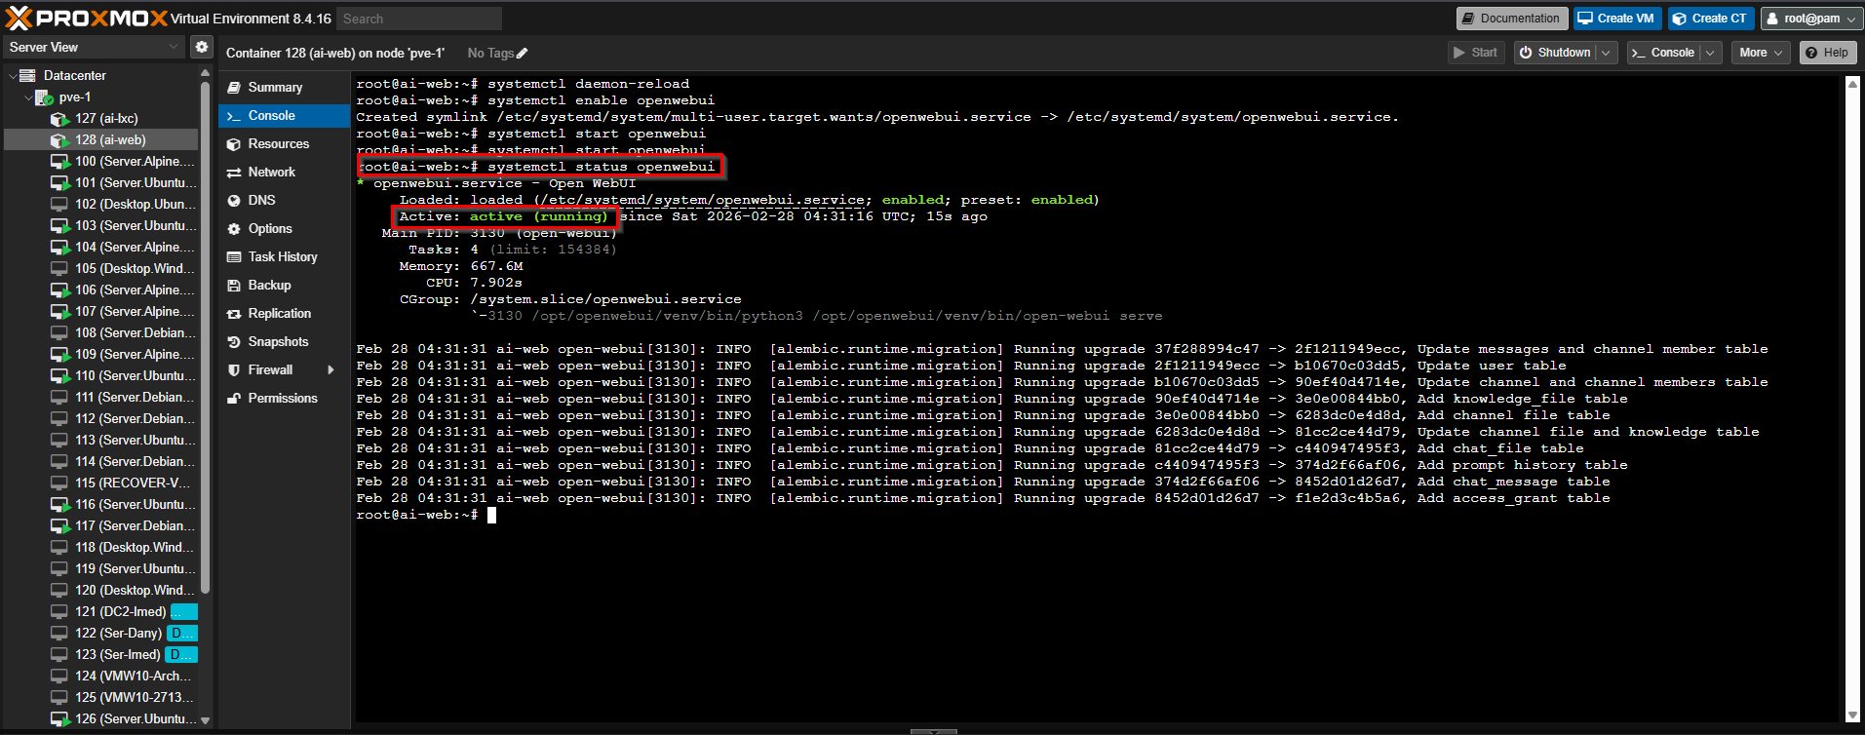Open the Resources section

pos(278,144)
